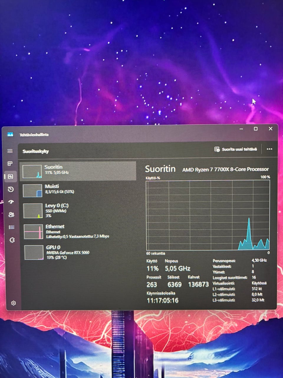Click the Käyttö-% graph label

tap(153, 178)
